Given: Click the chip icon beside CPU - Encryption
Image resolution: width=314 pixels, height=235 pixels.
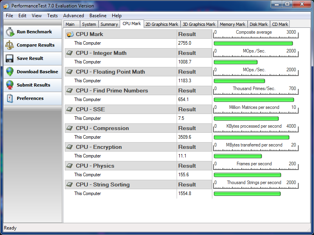Looking at the screenshot, I should coord(69,147).
